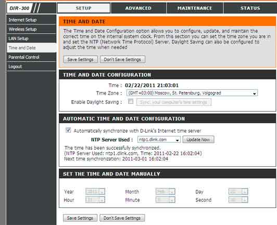Open Wireless Setup page
Viewport: 277px width, 225px height.
(x=31, y=29)
